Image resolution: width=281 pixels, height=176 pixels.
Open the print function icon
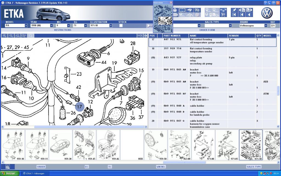(x=175, y=10)
